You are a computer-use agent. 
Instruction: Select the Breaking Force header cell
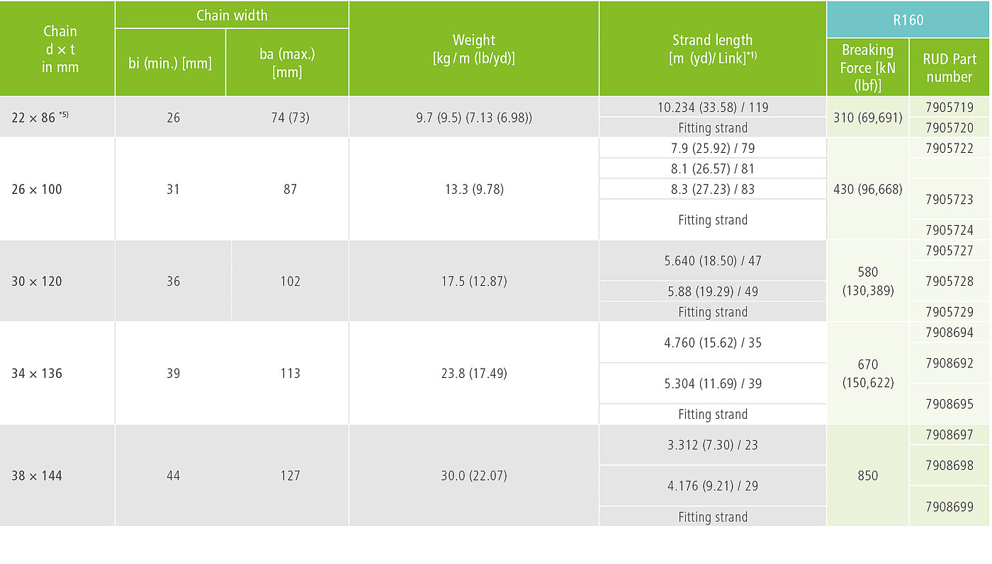coord(868,68)
